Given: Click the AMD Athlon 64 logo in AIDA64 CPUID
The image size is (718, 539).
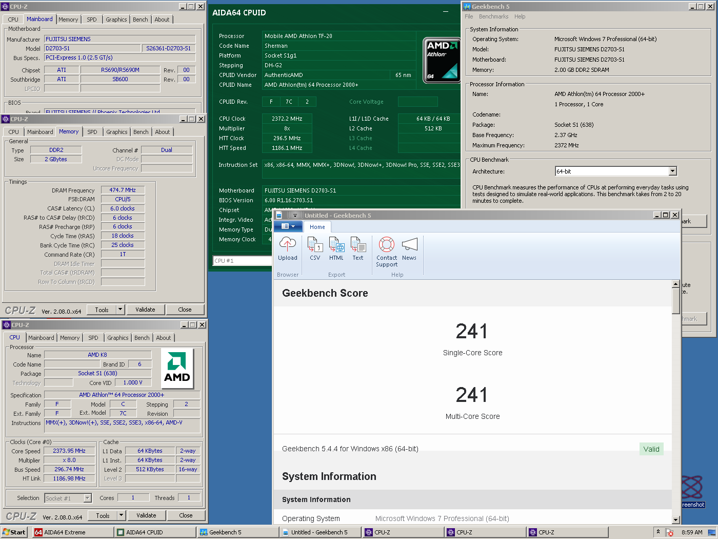Looking at the screenshot, I should click(x=442, y=61).
